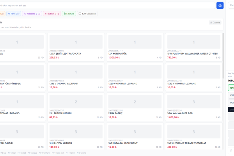Click the Düzenle edit button

[215, 23]
